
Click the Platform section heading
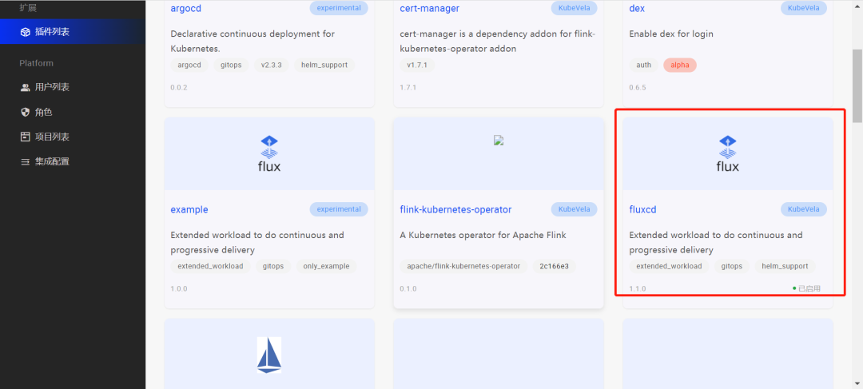tap(36, 63)
